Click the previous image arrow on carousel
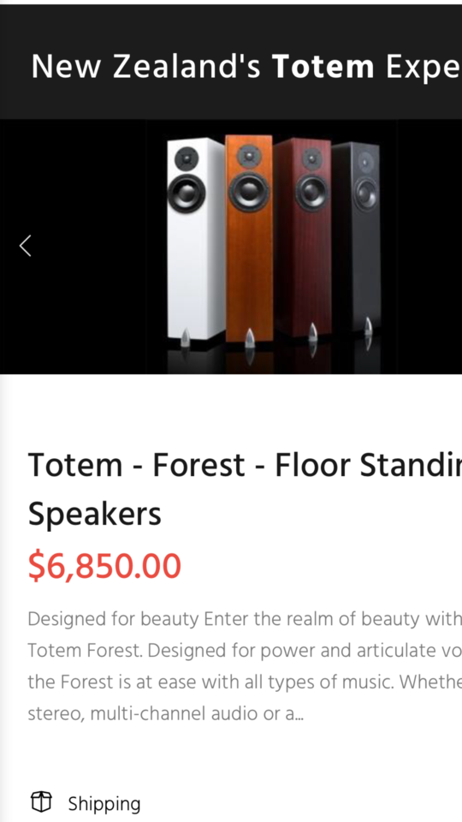The height and width of the screenshot is (822, 462). pyautogui.click(x=25, y=246)
